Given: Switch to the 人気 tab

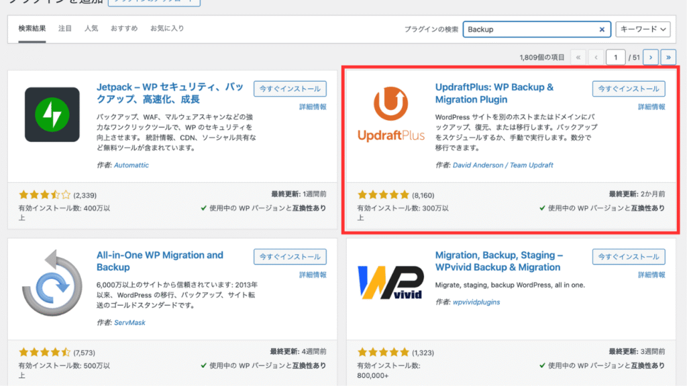Looking at the screenshot, I should [x=91, y=29].
